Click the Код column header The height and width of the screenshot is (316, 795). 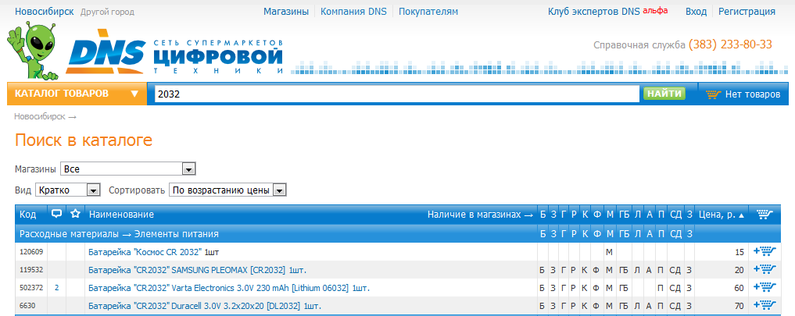[x=28, y=215]
